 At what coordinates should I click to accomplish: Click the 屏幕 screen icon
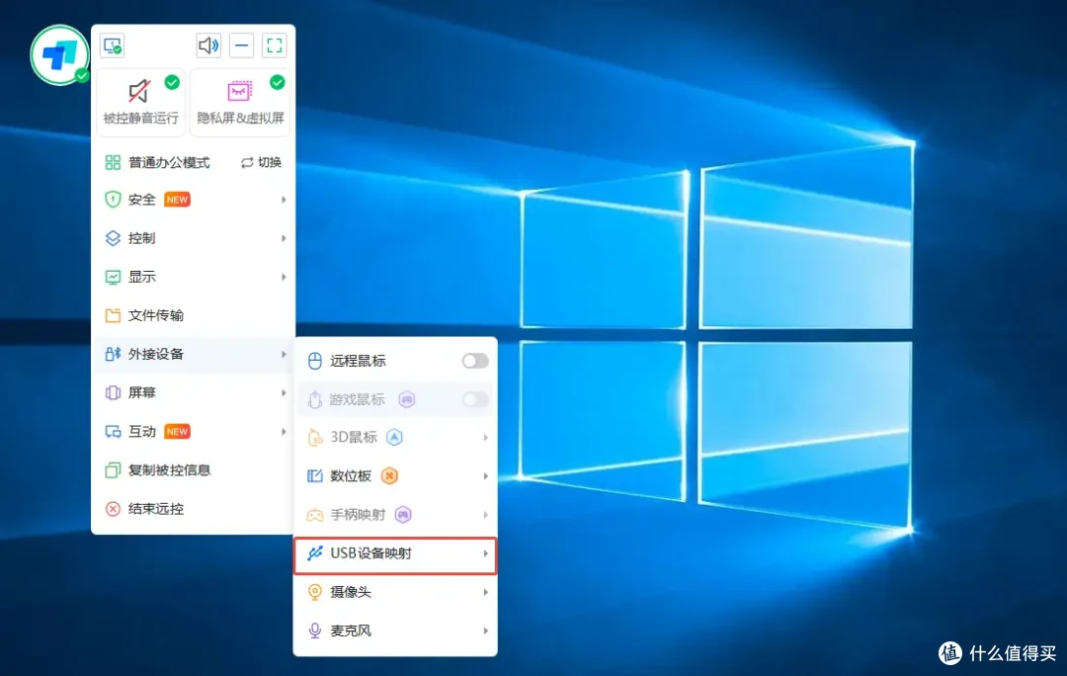(x=113, y=392)
